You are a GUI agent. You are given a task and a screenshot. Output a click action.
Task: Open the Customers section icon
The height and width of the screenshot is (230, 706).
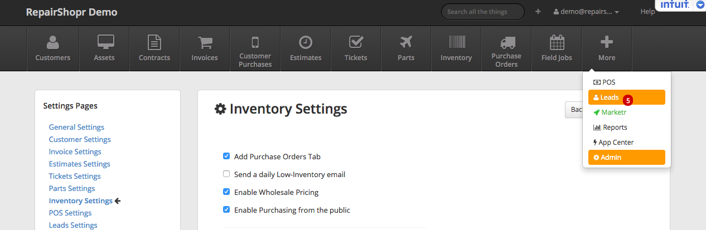53,42
